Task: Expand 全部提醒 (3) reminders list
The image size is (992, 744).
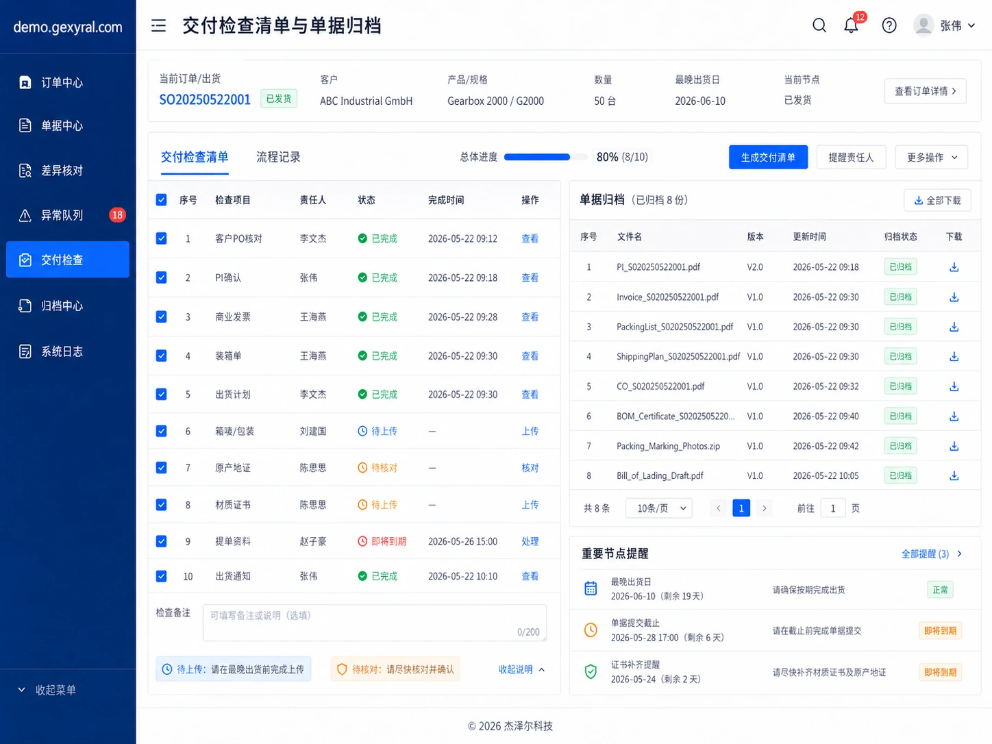Action: (x=932, y=554)
